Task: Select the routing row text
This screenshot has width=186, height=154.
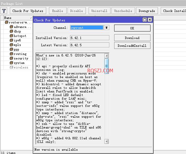Action: pos(20,54)
